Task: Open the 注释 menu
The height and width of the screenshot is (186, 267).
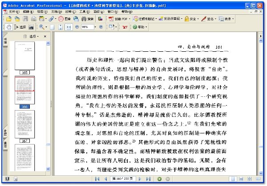Action: 70,12
